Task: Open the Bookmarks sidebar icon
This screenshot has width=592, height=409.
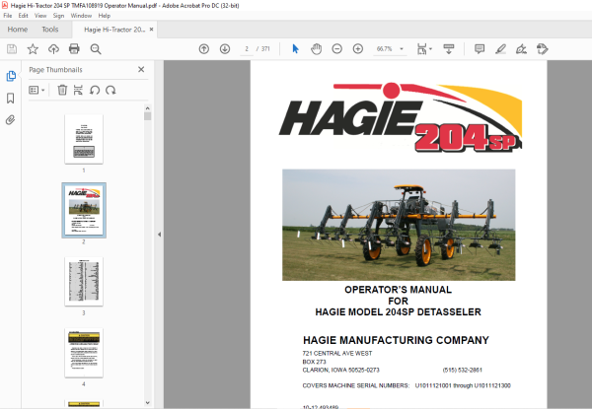Action: pyautogui.click(x=11, y=99)
